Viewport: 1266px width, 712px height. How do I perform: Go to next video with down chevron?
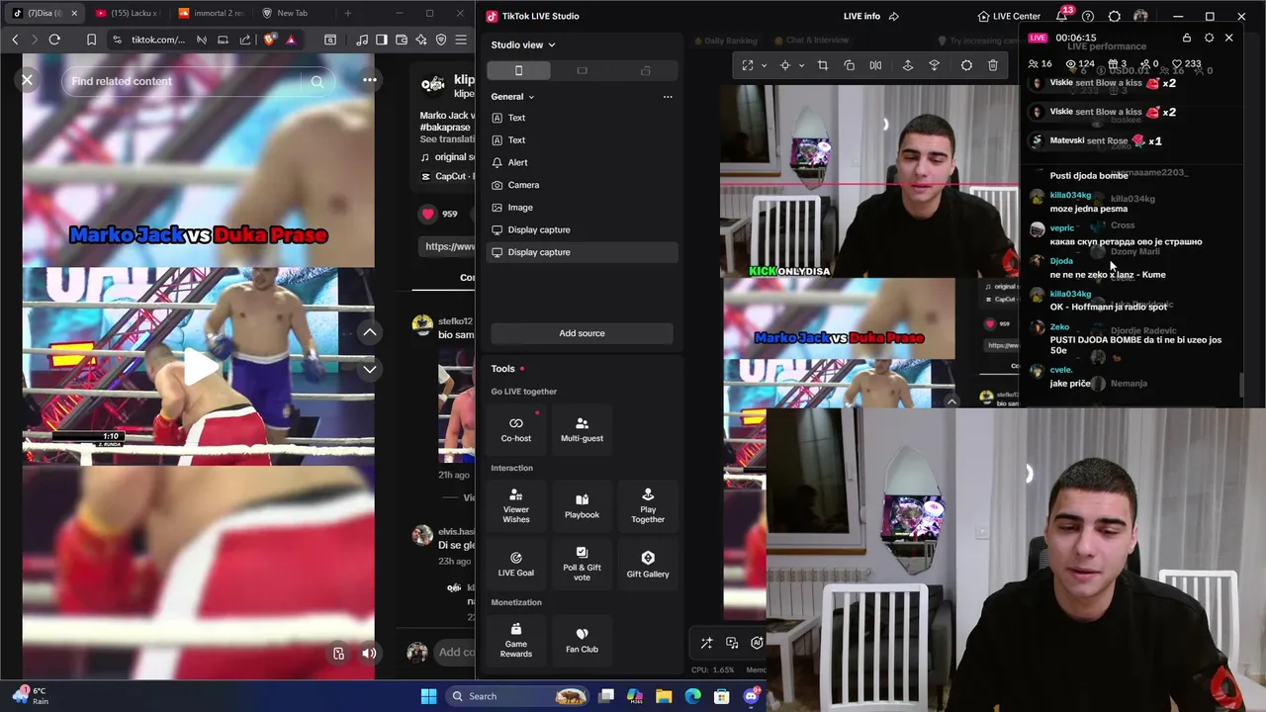369,369
